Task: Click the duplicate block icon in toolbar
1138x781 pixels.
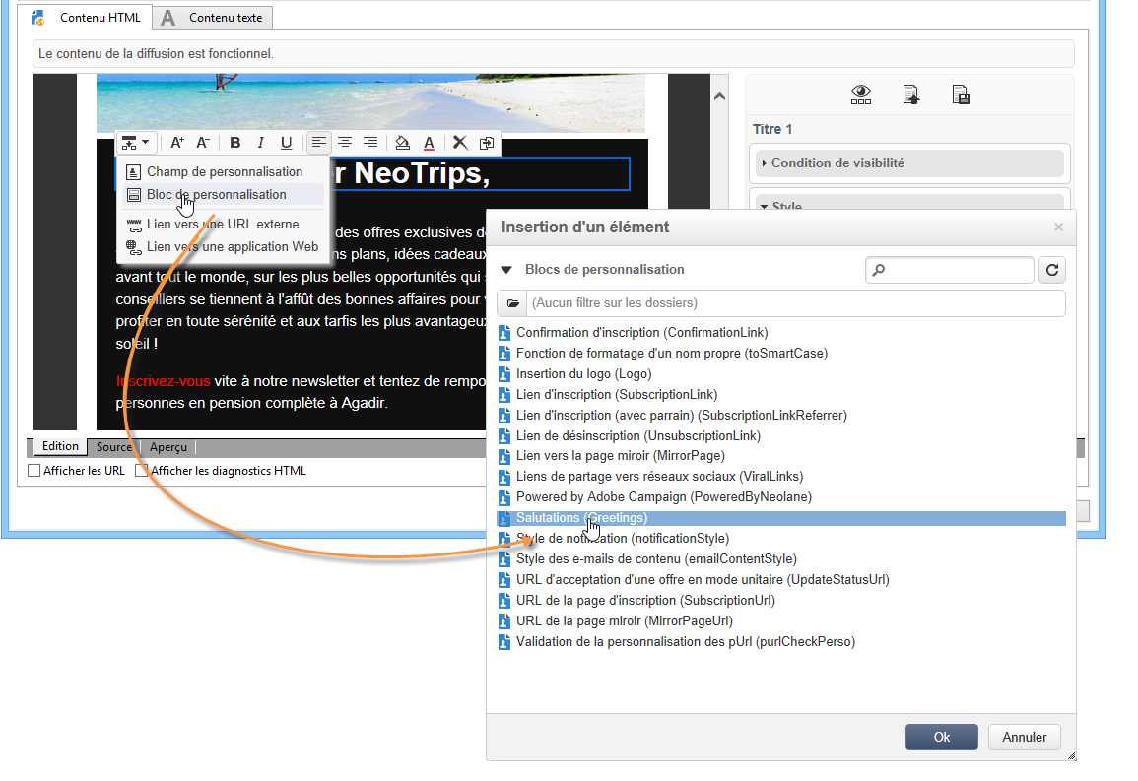Action: [x=487, y=143]
